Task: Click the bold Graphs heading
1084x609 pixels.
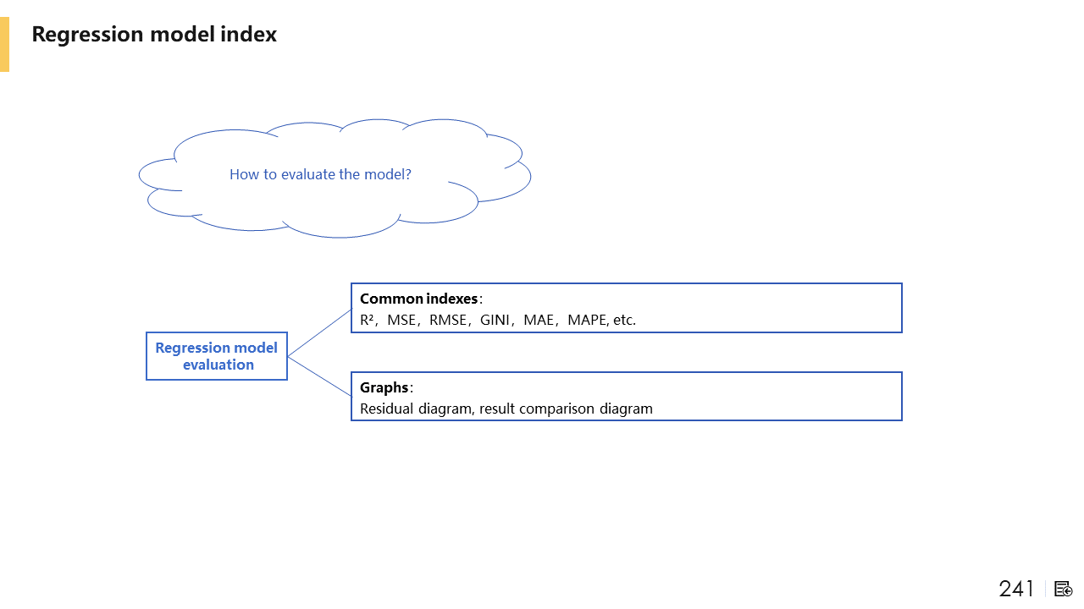Action: click(x=384, y=387)
